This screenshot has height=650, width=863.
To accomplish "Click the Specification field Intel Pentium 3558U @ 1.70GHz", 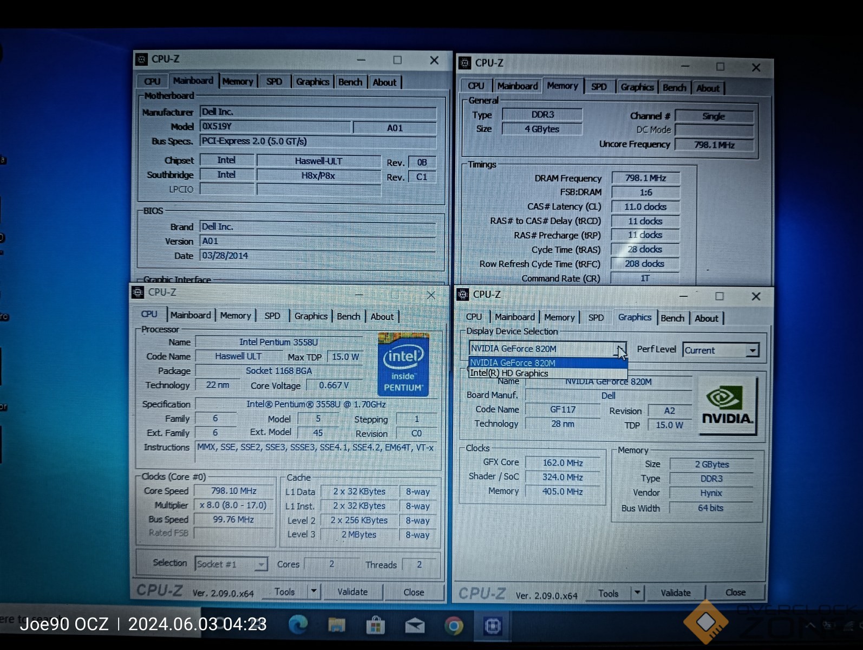I will (x=317, y=404).
